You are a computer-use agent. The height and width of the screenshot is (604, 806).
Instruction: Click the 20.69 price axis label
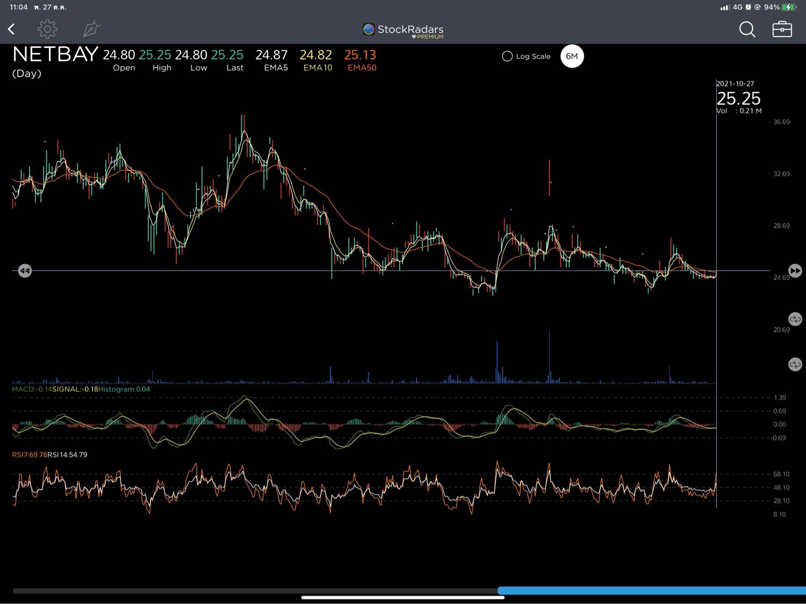[x=781, y=330]
